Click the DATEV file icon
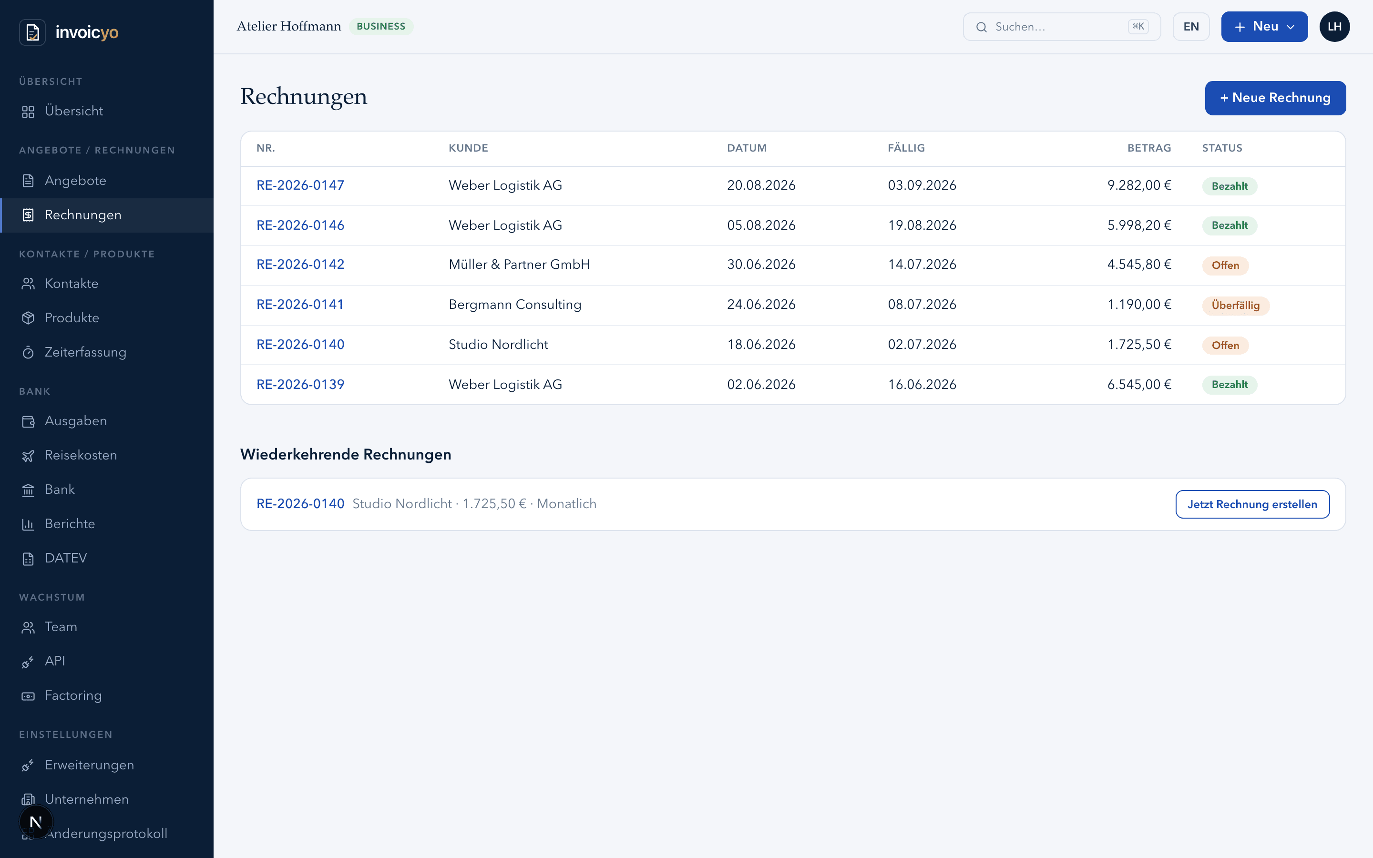Screen dimensions: 1373x858 click(x=29, y=559)
